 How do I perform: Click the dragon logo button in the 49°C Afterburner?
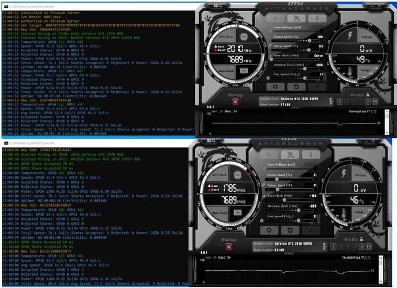click(x=296, y=18)
